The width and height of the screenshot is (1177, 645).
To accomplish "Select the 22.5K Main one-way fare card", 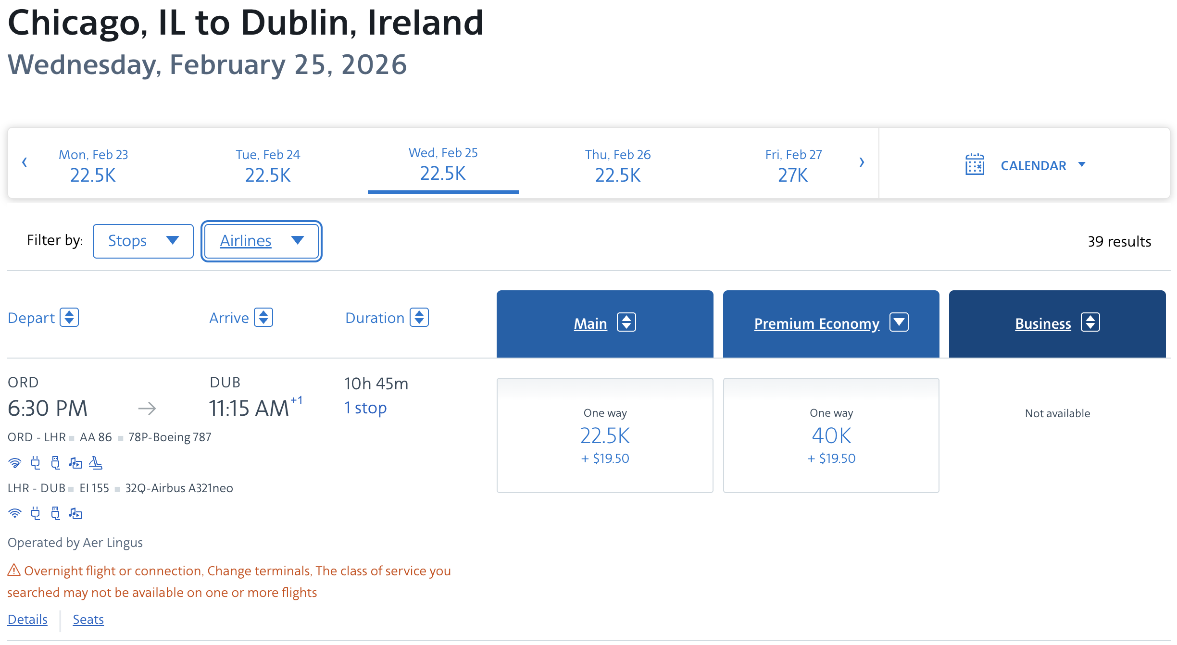I will pyautogui.click(x=605, y=435).
